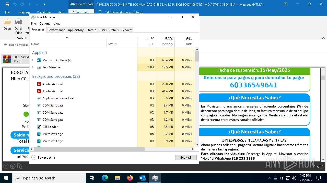Click the Application Frame Host icon
327x183 pixels.
tap(39, 98)
